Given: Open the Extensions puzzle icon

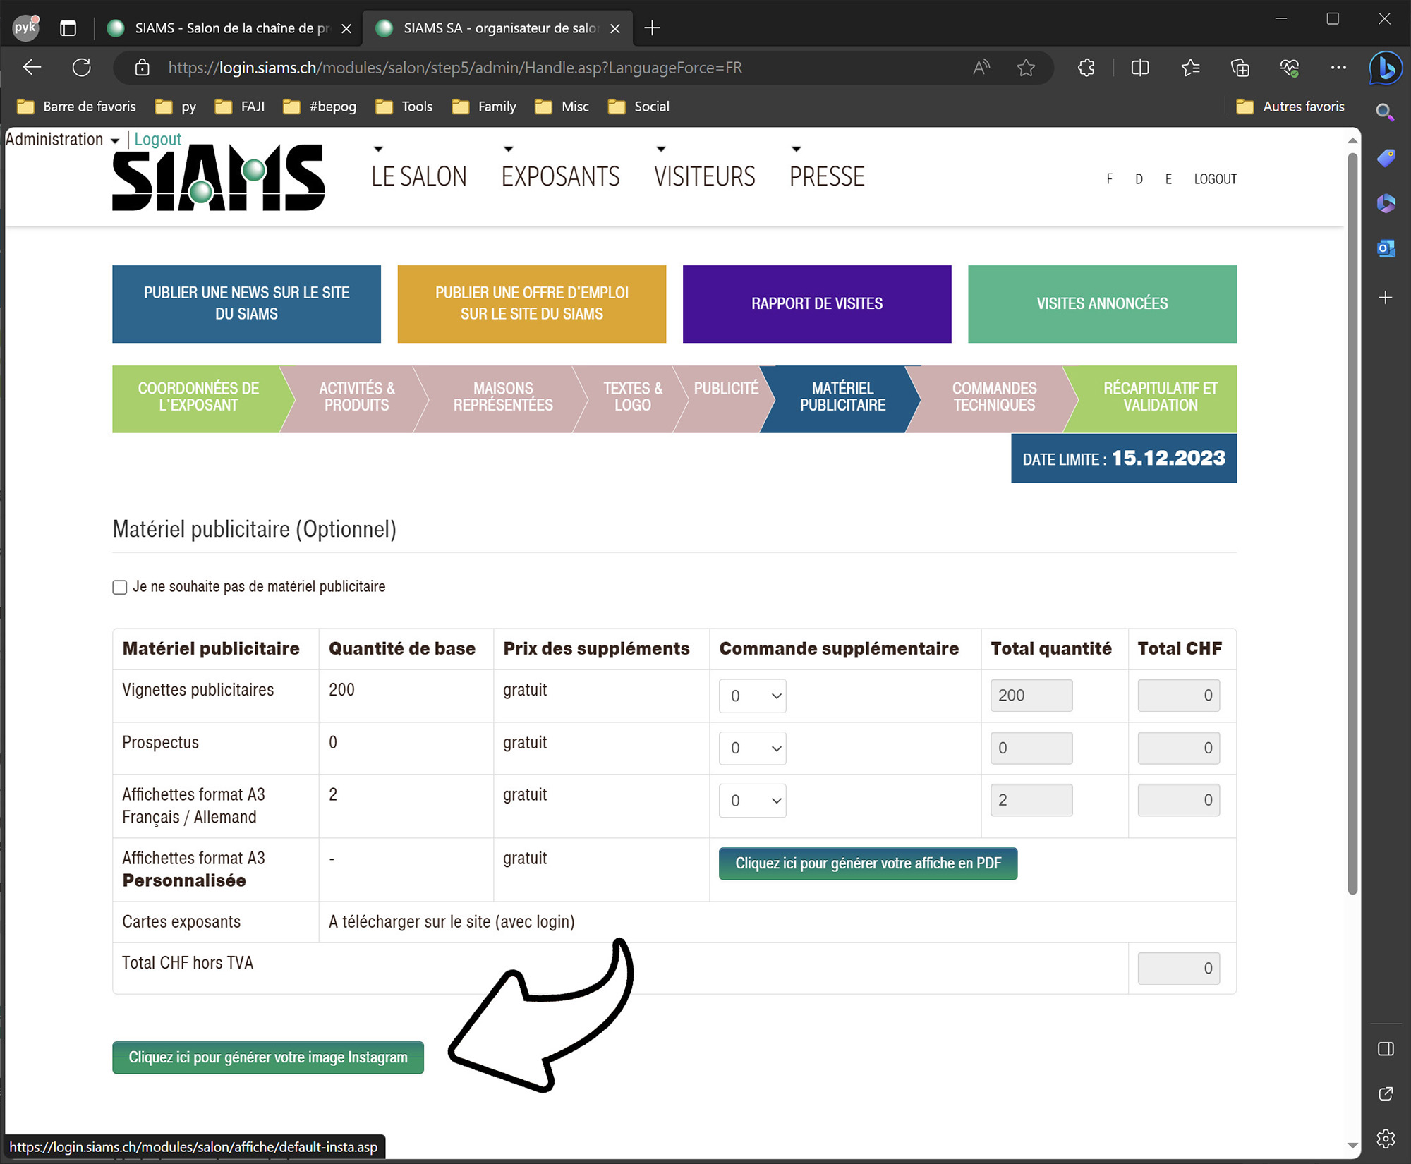Looking at the screenshot, I should [x=1086, y=68].
